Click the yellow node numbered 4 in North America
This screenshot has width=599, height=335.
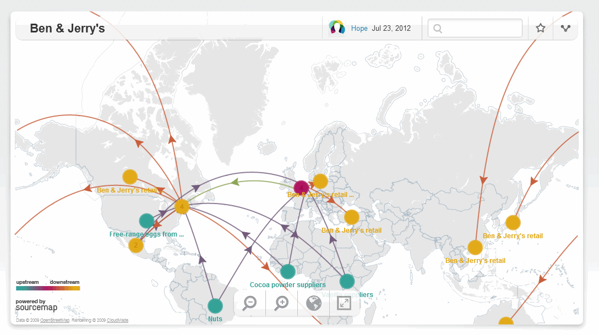(182, 207)
